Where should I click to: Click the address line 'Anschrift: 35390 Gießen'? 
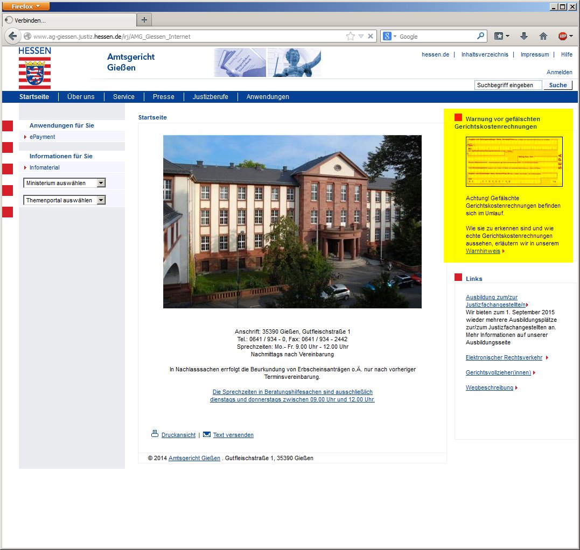coord(292,332)
